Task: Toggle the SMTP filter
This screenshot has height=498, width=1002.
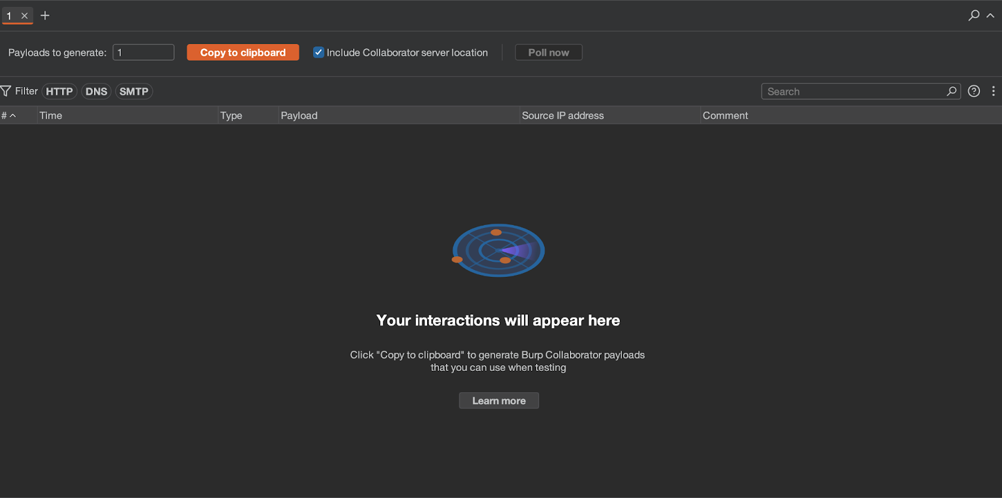Action: [x=134, y=91]
